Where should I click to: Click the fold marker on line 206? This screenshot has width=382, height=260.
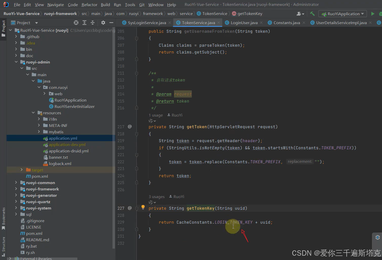coord(137,38)
